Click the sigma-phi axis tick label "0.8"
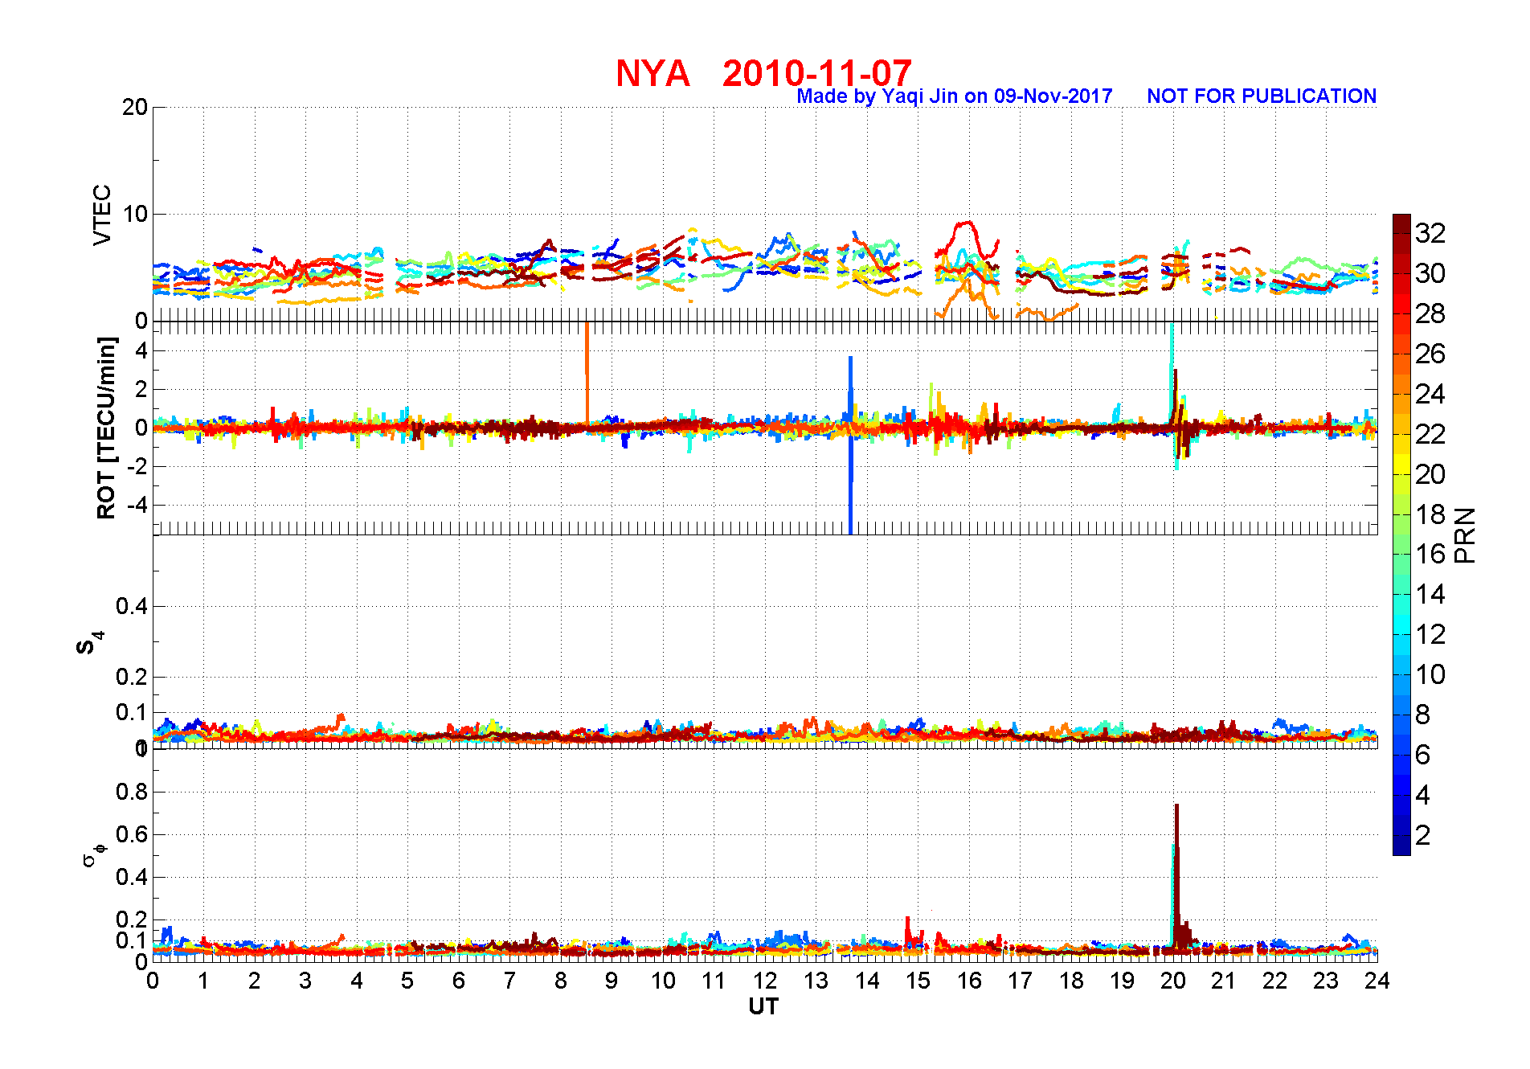The height and width of the screenshot is (1069, 1530). [x=132, y=792]
